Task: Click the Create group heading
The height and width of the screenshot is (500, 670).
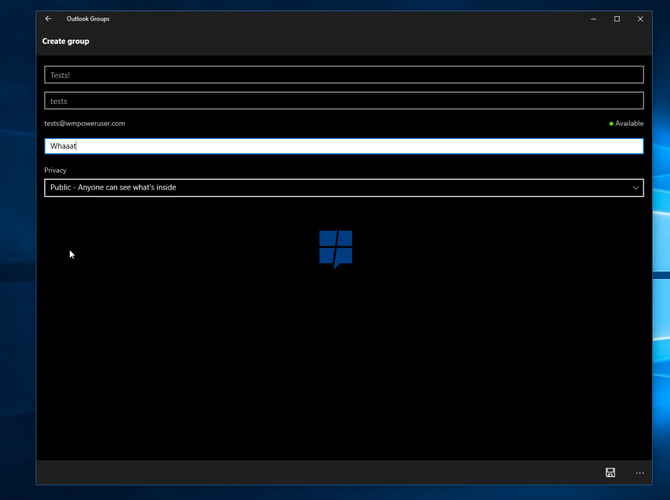Action: point(66,41)
